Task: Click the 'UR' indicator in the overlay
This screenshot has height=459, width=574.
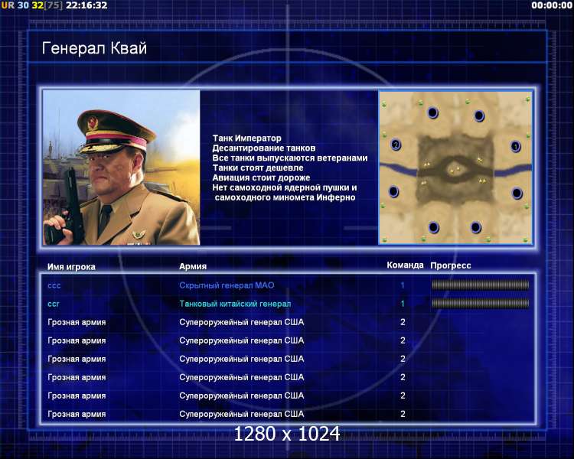Action: [8, 5]
